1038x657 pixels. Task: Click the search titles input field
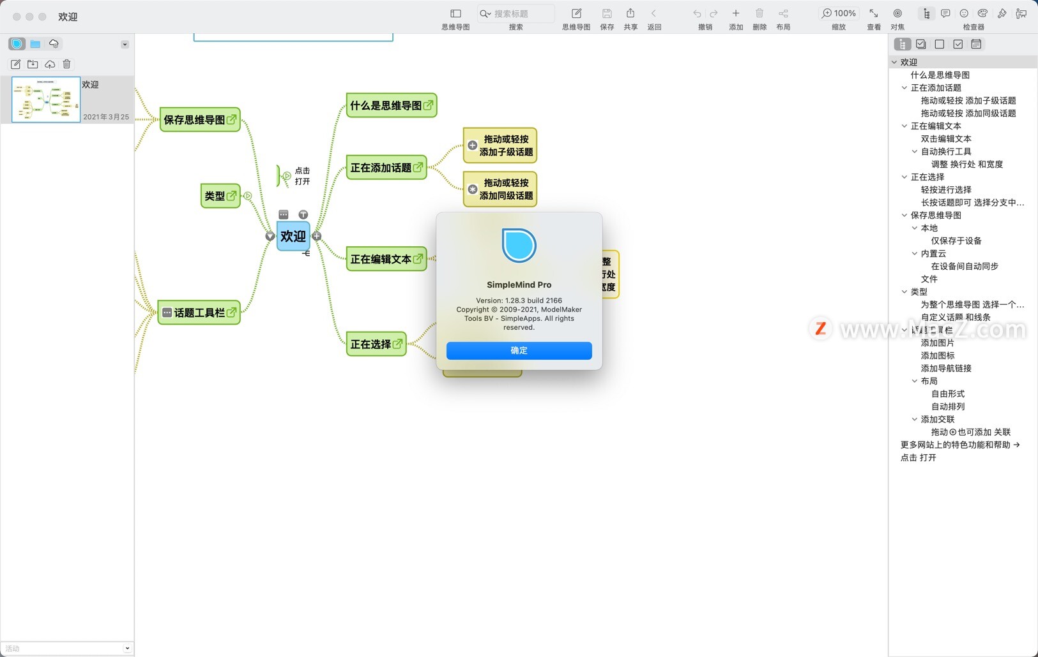click(516, 13)
